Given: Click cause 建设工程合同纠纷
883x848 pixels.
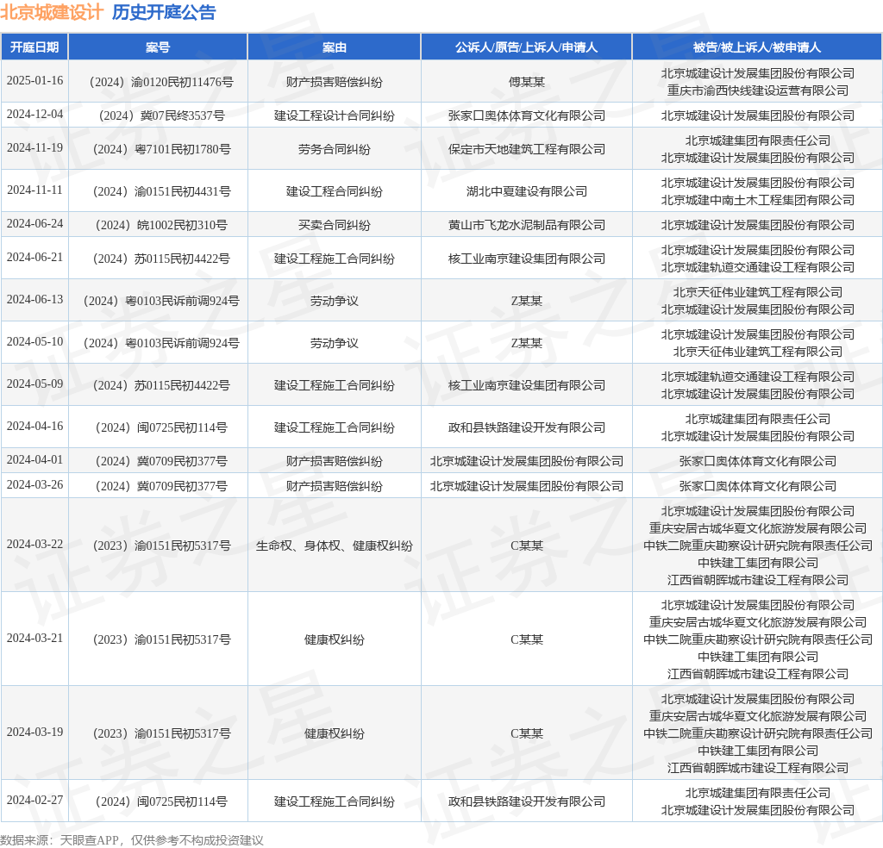Looking at the screenshot, I should (x=334, y=191).
